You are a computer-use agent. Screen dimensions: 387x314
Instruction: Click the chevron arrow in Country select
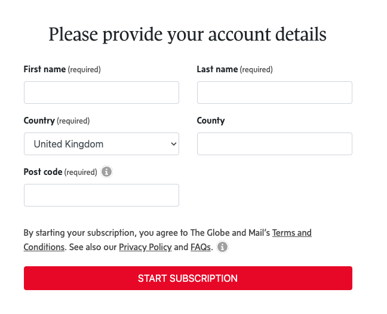[x=173, y=144]
